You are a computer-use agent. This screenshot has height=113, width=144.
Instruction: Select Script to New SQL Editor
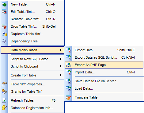(32, 59)
